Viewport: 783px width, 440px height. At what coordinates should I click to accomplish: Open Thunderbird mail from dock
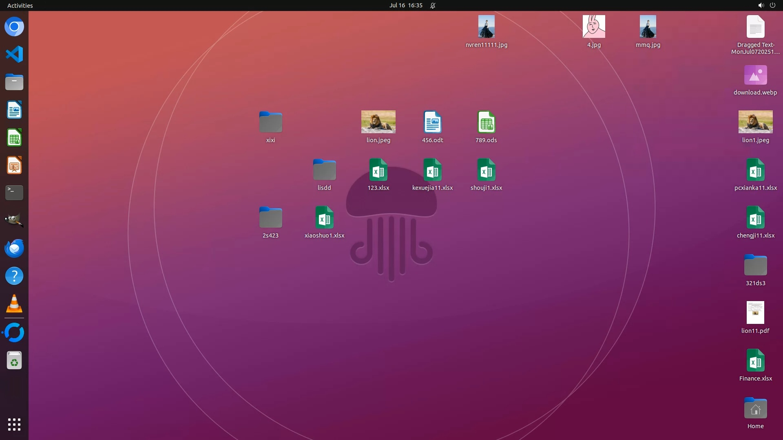click(14, 248)
